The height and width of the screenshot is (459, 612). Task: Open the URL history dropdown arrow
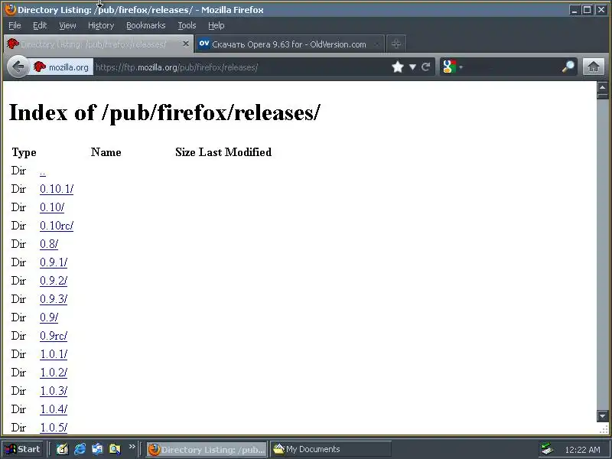click(412, 67)
